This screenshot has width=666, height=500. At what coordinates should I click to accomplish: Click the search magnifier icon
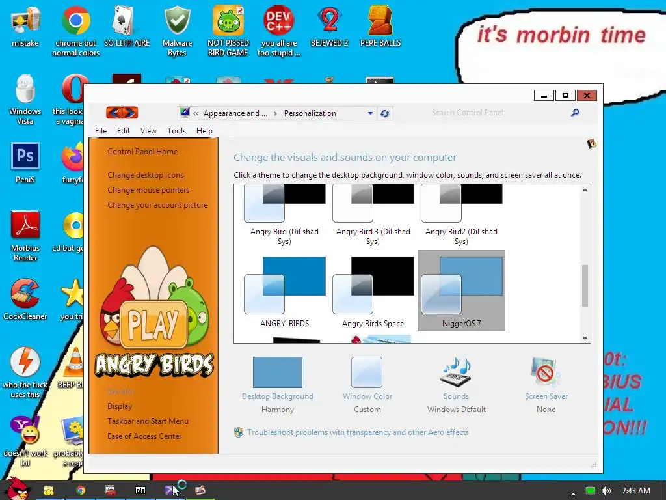coord(575,113)
